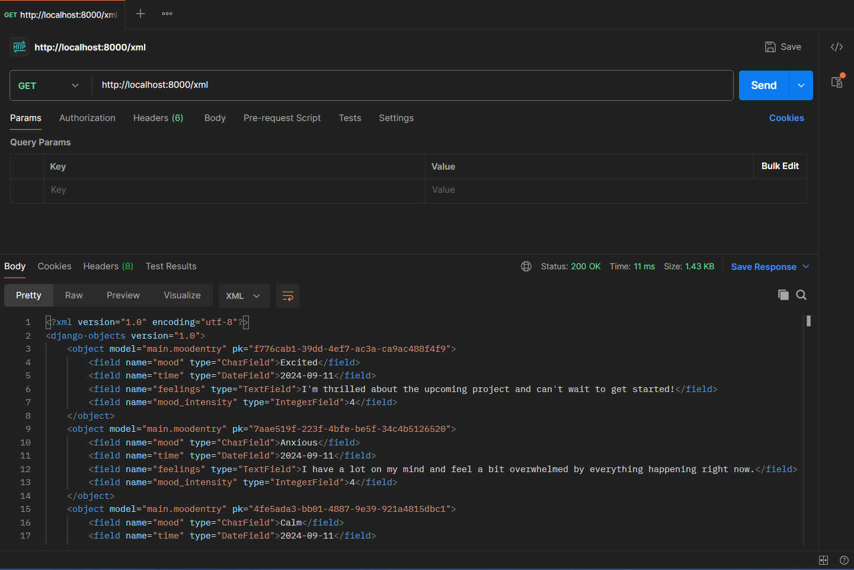The image size is (854, 570).
Task: Open the Test Results tab
Action: click(x=171, y=266)
